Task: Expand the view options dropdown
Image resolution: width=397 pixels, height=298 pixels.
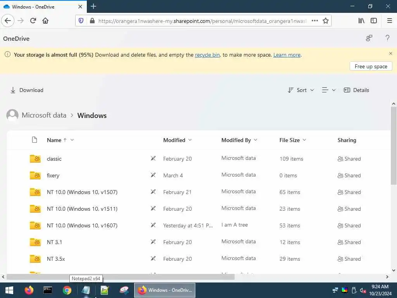Action: (x=329, y=90)
